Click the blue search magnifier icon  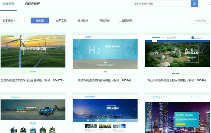(x=195, y=4)
